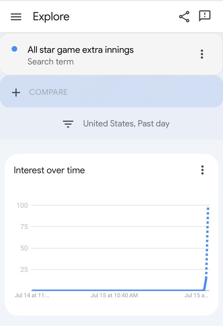Open the hamburger navigation menu
This screenshot has width=223, height=326.
(16, 17)
